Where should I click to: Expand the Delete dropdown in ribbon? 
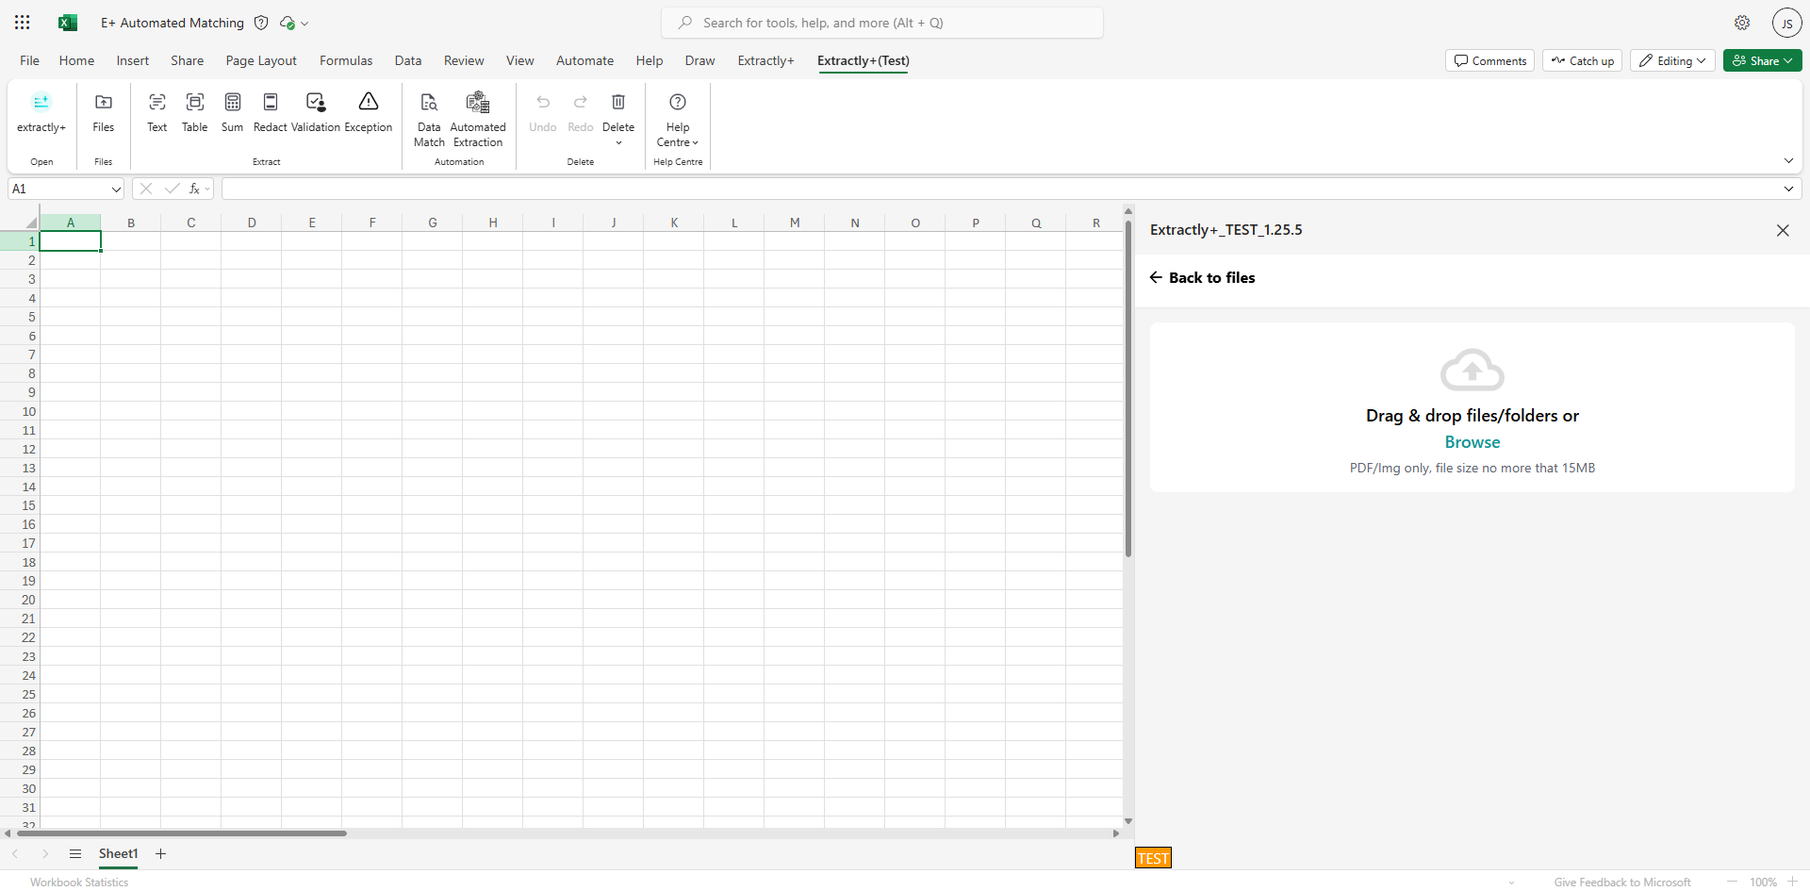[x=618, y=142]
